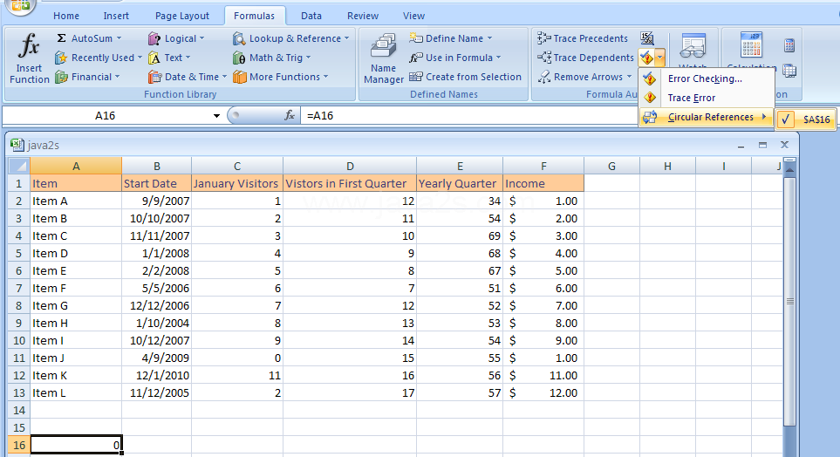This screenshot has height=457, width=840.
Task: Choose Trace Error from the menu
Action: pos(691,98)
